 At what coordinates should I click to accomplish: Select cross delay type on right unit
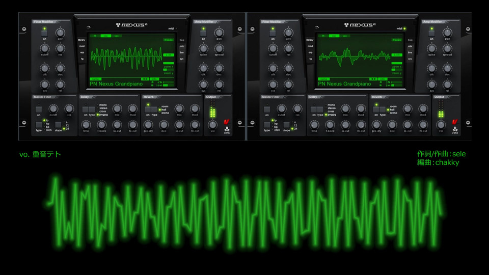click(x=330, y=112)
